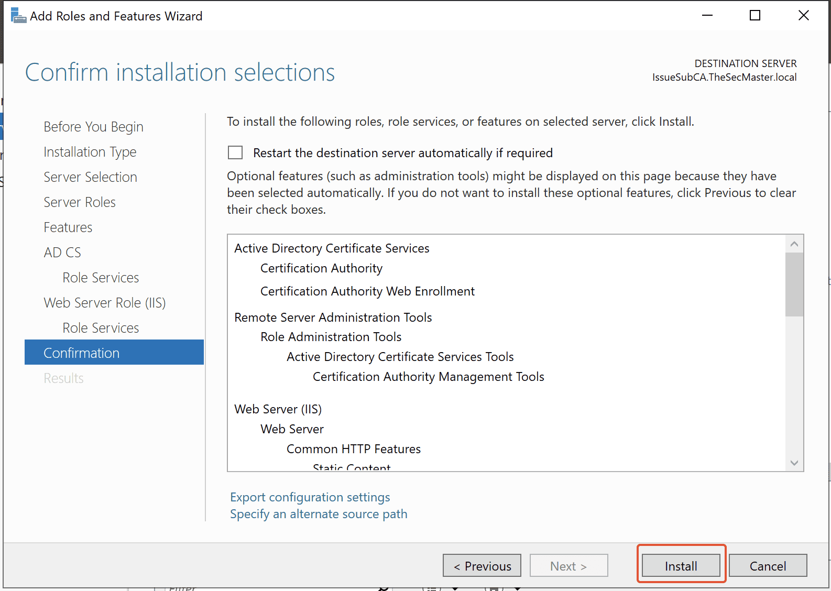Click the Previous button
This screenshot has height=591, width=831.
[482, 566]
